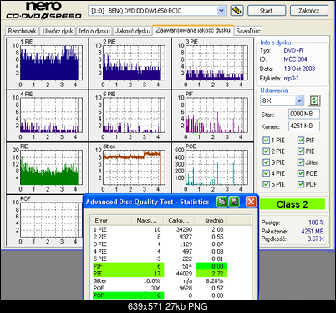Select the 5 PIE statistics row
This screenshot has width=336, height=313.
160,259
